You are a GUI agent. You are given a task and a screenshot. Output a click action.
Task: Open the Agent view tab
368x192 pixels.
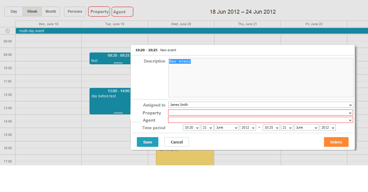(123, 12)
